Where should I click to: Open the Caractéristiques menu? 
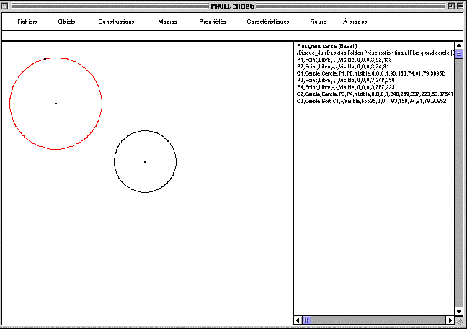coord(267,22)
